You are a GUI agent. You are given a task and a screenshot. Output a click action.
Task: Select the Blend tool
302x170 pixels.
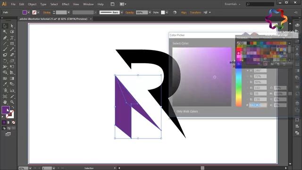(12, 84)
